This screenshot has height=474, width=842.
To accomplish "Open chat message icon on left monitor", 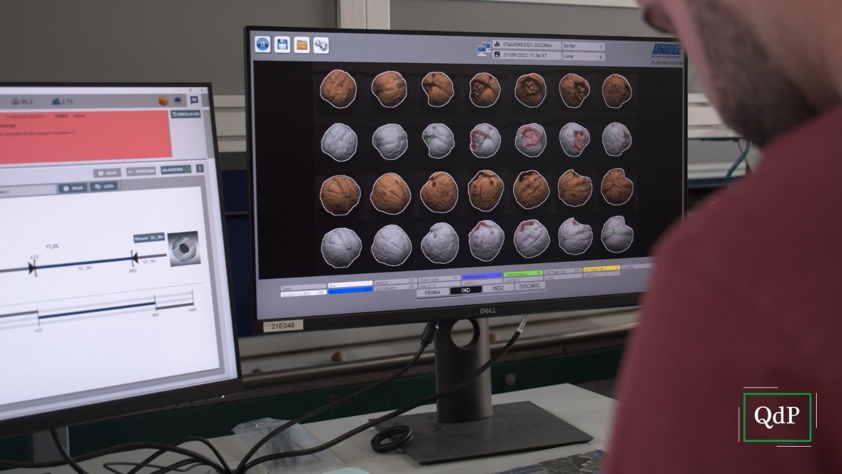I will pos(194,100).
